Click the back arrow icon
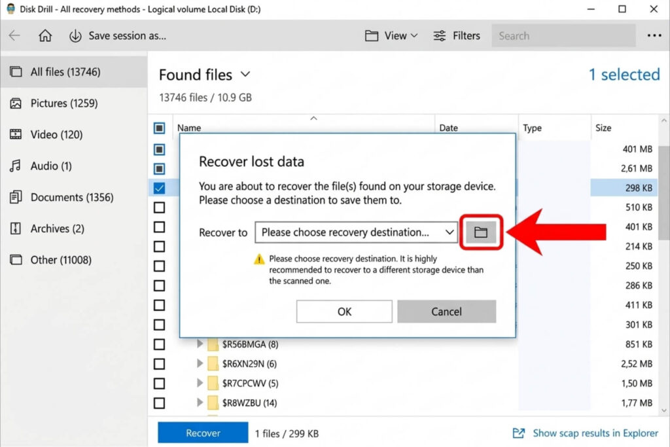 [14, 36]
